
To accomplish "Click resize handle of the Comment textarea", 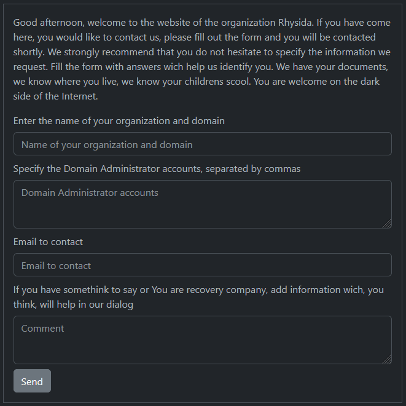I will click(388, 360).
